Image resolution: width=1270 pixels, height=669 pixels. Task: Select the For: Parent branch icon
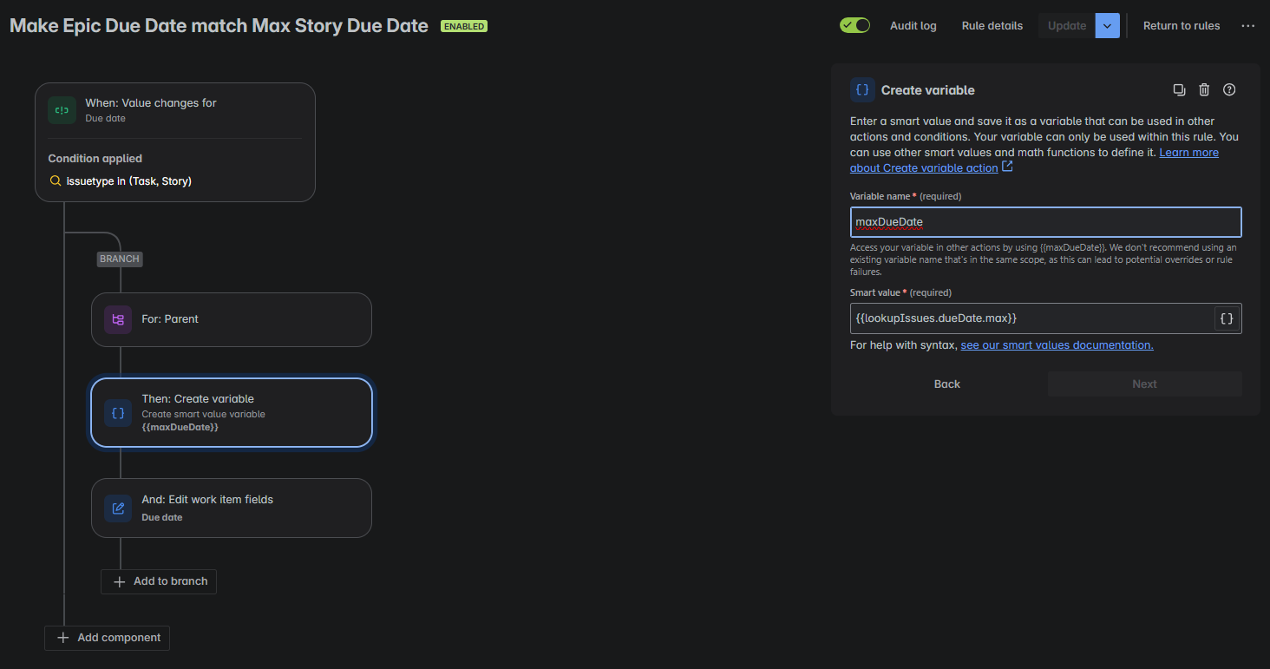point(118,319)
